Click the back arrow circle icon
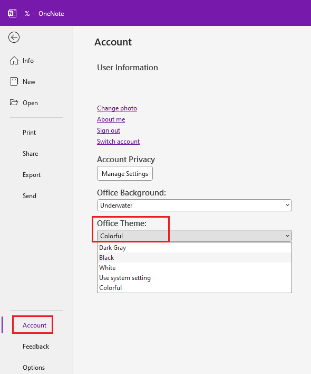Viewport: 311px width, 374px height. (x=14, y=38)
